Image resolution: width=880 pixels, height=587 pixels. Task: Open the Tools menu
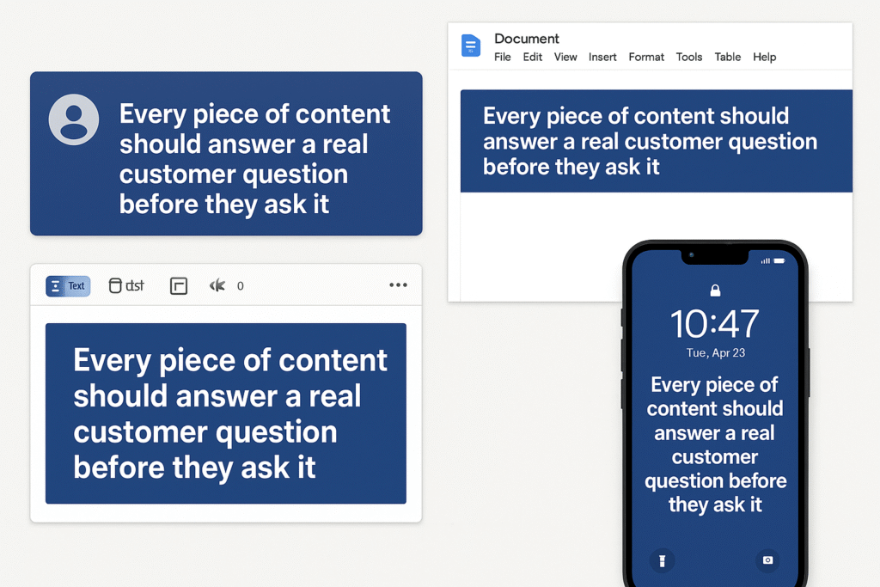click(x=689, y=58)
